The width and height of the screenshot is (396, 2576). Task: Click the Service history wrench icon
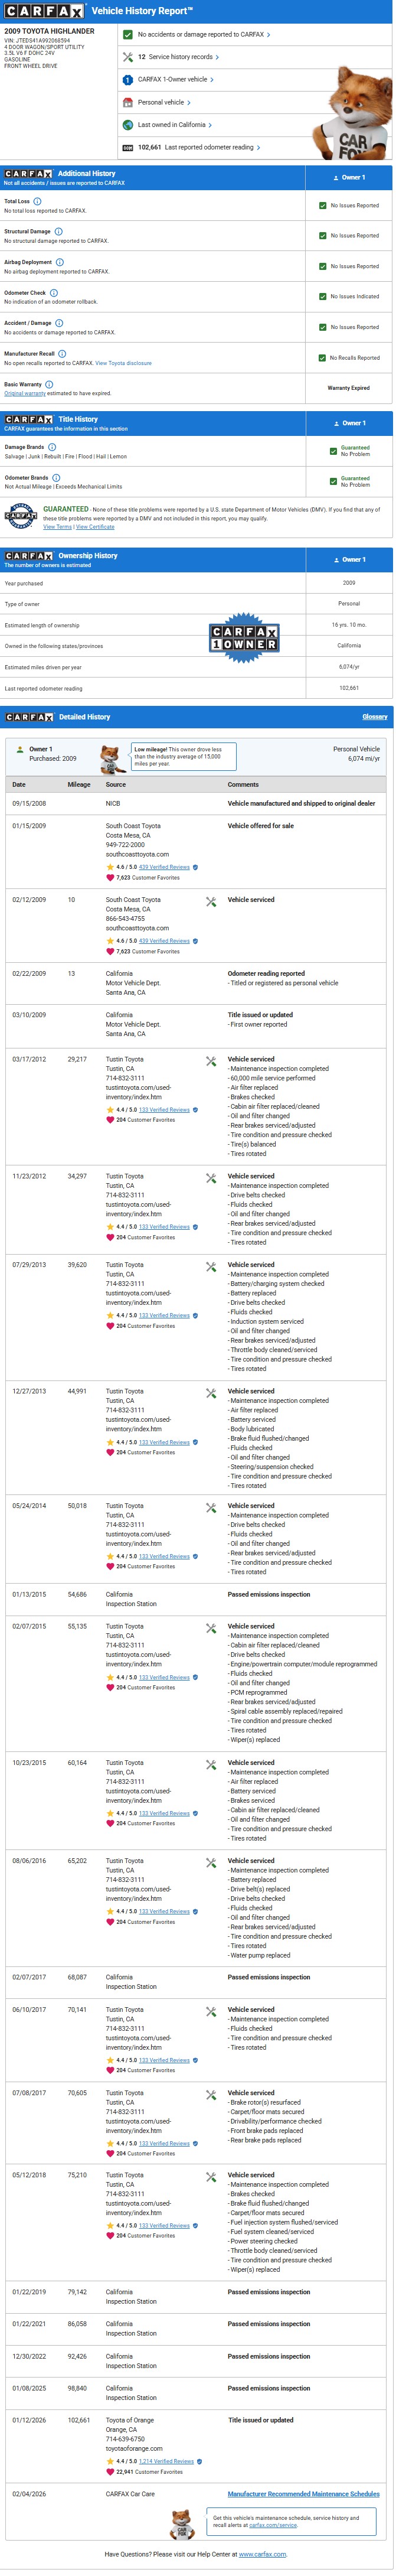click(127, 57)
